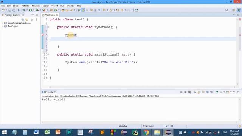
Task: Click the Previous Annotation icon
Action: 111,10
